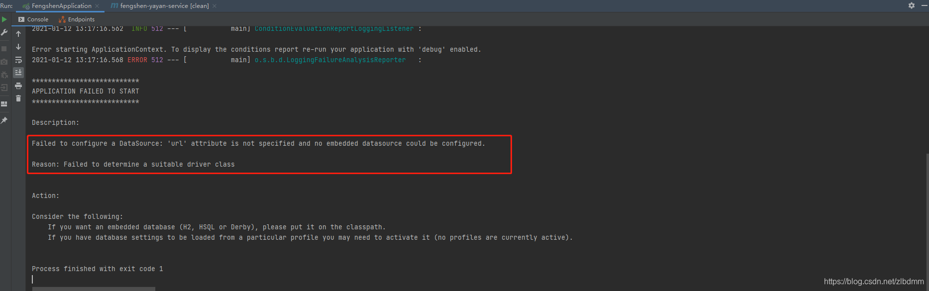Viewport: 929px width, 291px height.
Task: Click 'Process finished with exit code 1'
Action: 98,269
